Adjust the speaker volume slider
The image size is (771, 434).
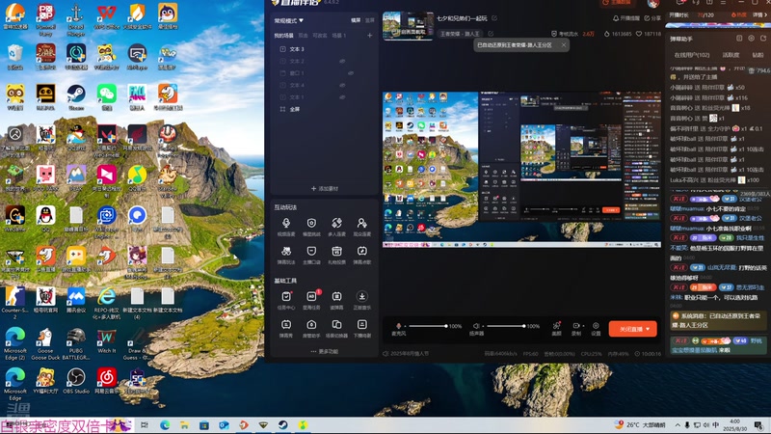505,326
